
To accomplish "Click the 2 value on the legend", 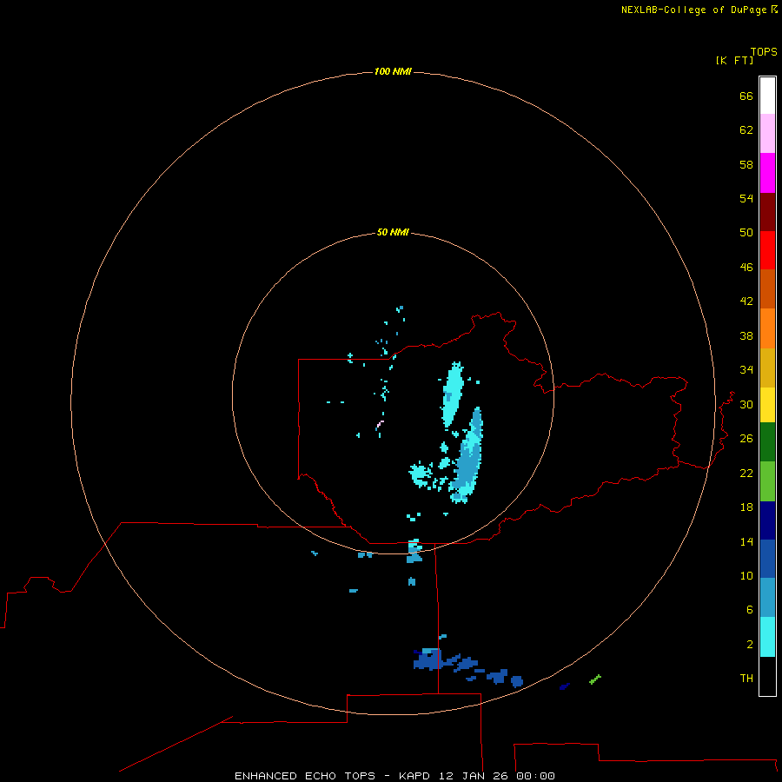I will (x=750, y=645).
